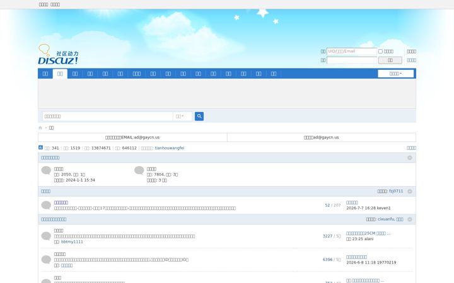Click last poster name 19770219
Viewport: 454px width, 283px height.
386,263
